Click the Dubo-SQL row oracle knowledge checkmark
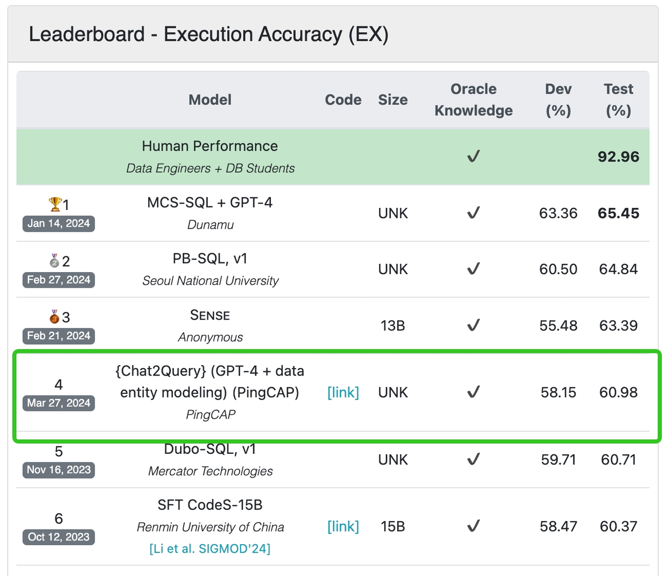This screenshot has height=576, width=668. coord(473,459)
